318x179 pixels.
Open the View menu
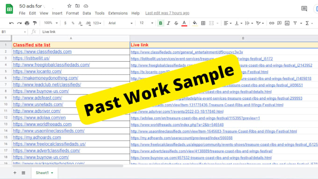(x=44, y=13)
